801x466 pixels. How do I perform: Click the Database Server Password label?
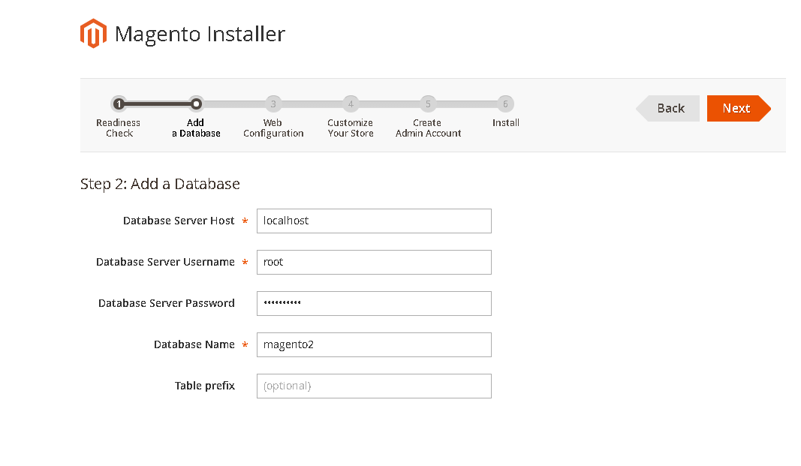[167, 303]
